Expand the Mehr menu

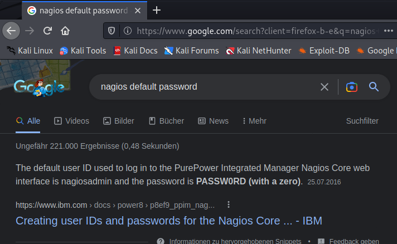tap(254, 121)
